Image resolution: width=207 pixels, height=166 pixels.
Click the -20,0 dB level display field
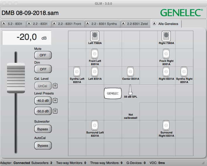tap(27, 38)
